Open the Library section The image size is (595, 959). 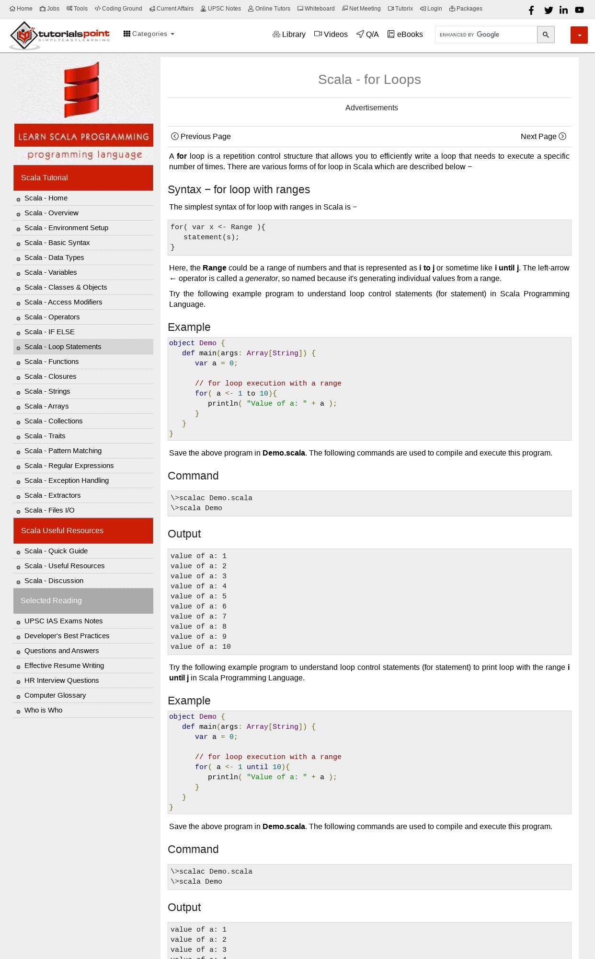tap(289, 35)
